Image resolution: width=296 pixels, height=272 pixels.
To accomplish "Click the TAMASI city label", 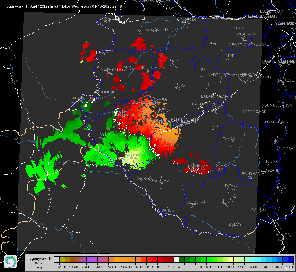I will coord(229,138).
